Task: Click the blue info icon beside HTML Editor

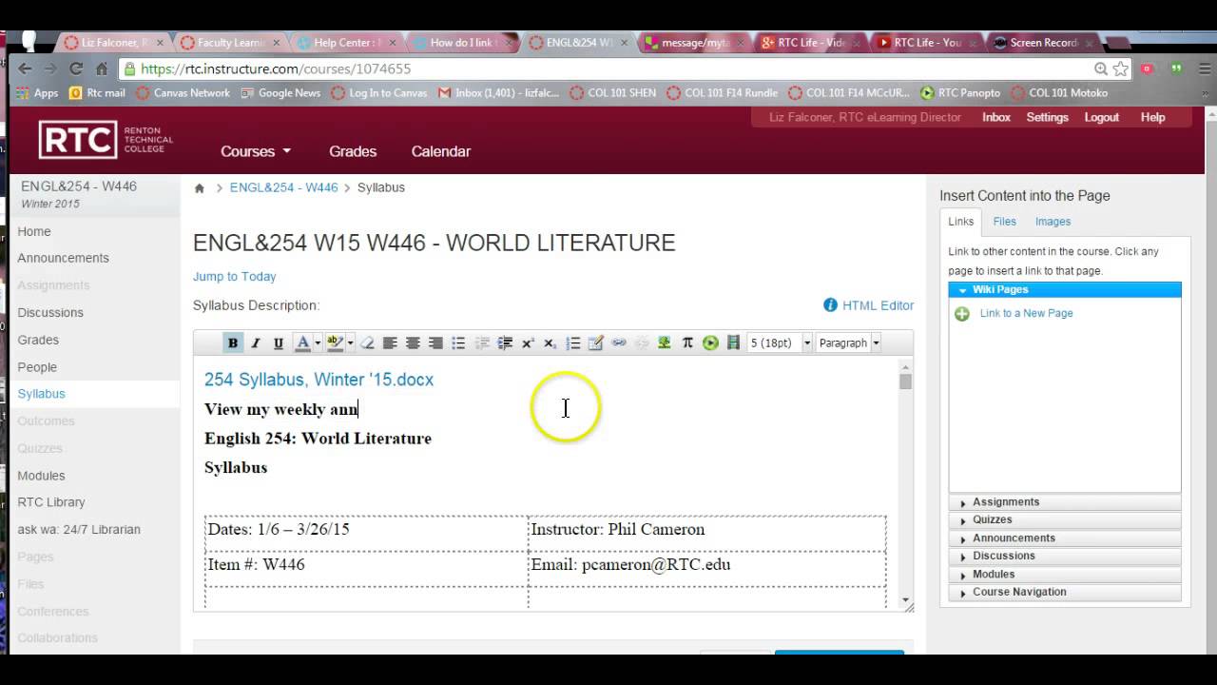Action: point(830,305)
